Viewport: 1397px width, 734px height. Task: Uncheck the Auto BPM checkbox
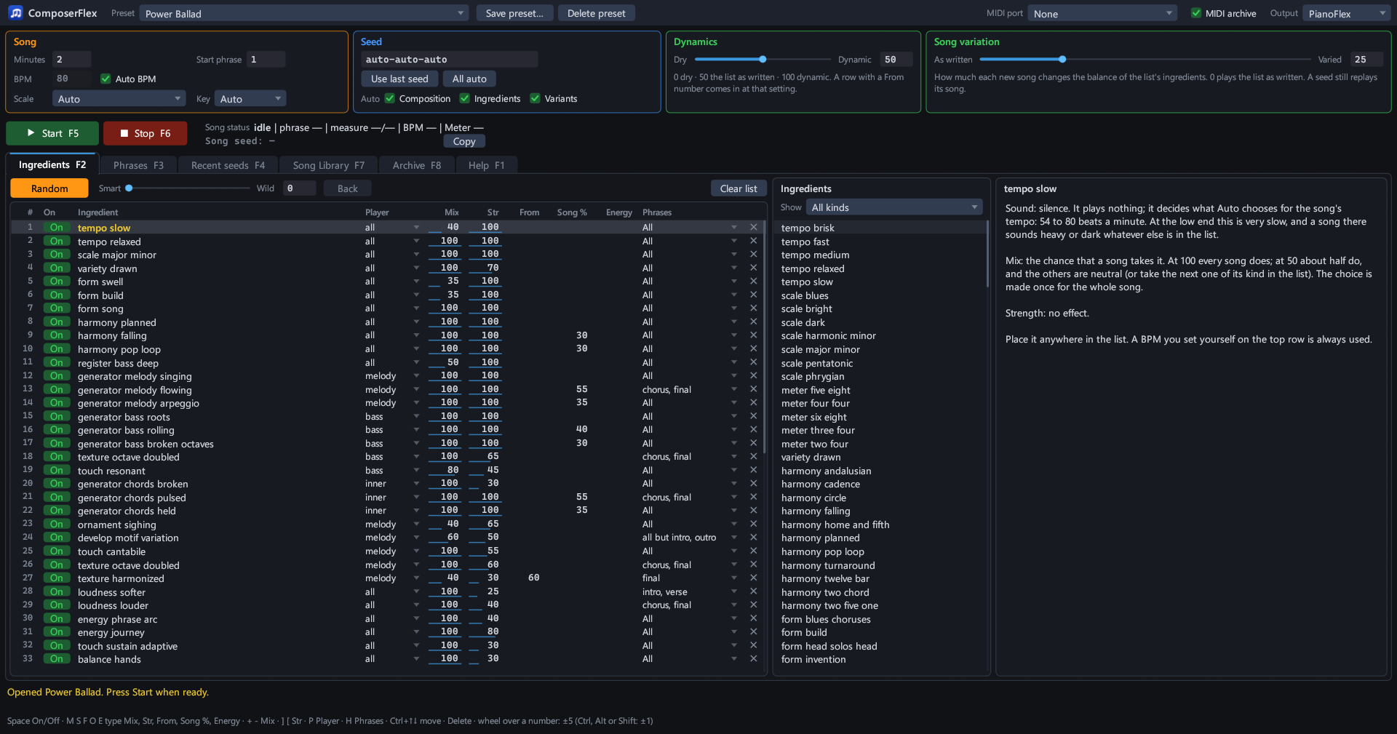[x=106, y=79]
